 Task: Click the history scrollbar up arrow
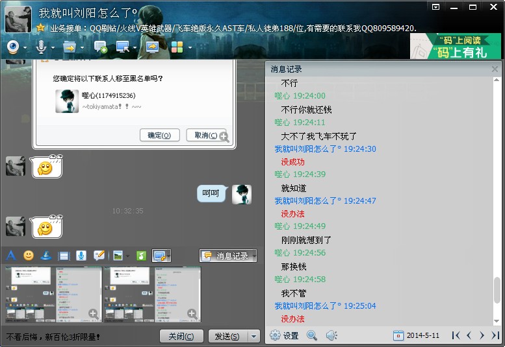(x=497, y=80)
